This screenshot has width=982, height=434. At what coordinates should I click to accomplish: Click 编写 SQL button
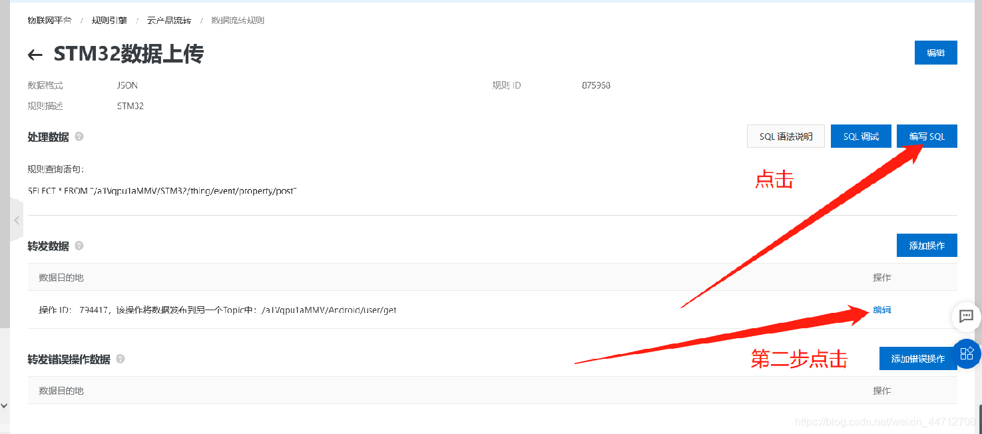[x=927, y=136]
